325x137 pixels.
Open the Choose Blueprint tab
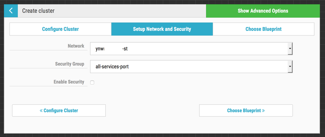[263, 29]
